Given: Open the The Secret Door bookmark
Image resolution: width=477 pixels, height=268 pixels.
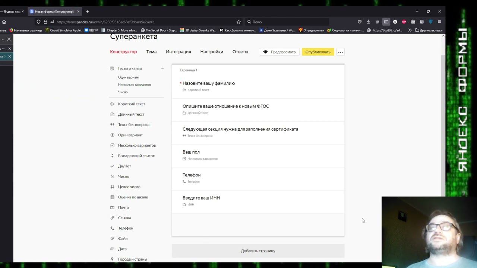Looking at the screenshot, I should [x=159, y=31].
